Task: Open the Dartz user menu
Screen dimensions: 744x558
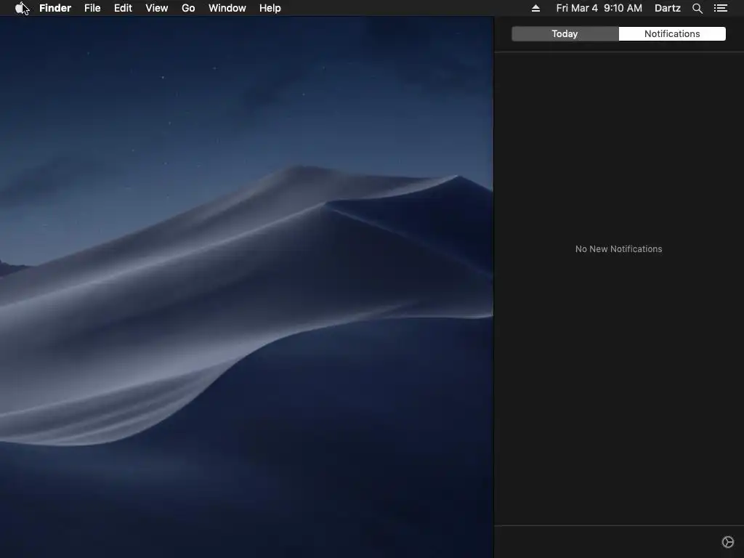Action: click(667, 8)
